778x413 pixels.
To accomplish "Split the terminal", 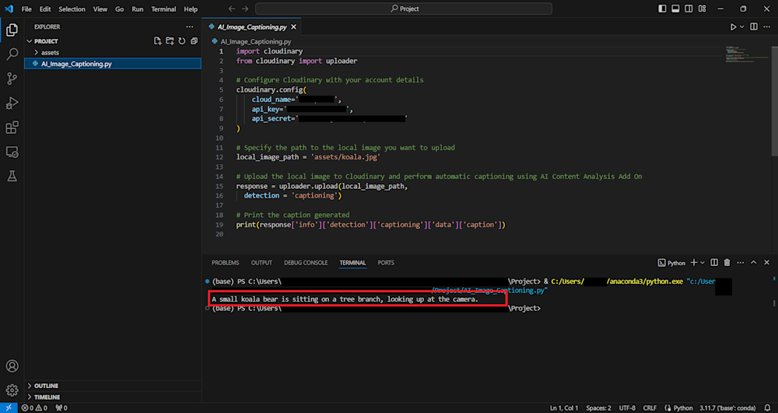I will pos(714,263).
